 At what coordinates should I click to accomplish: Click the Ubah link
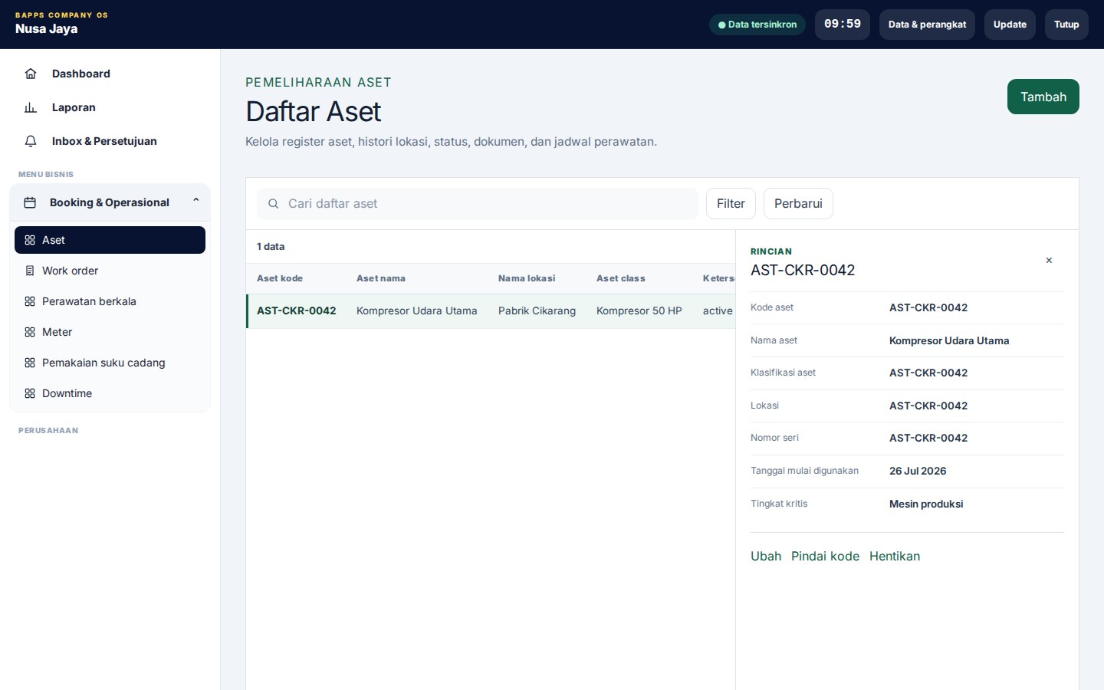point(766,556)
